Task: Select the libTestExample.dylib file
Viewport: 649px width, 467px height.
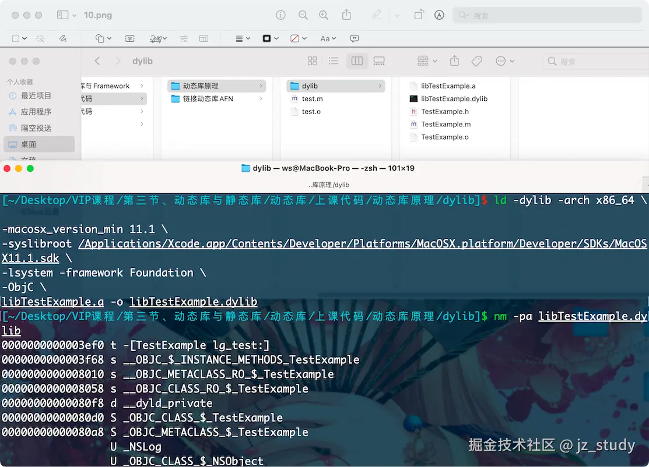Action: click(x=455, y=99)
